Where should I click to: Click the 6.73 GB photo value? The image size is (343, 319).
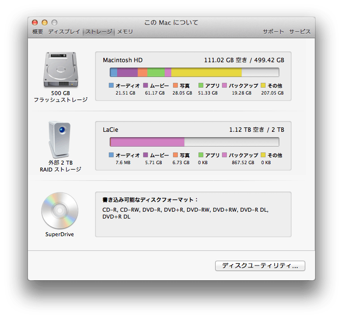pyautogui.click(x=181, y=163)
